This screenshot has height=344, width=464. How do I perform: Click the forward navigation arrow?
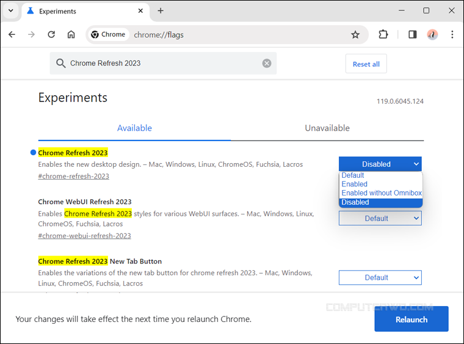(31, 35)
